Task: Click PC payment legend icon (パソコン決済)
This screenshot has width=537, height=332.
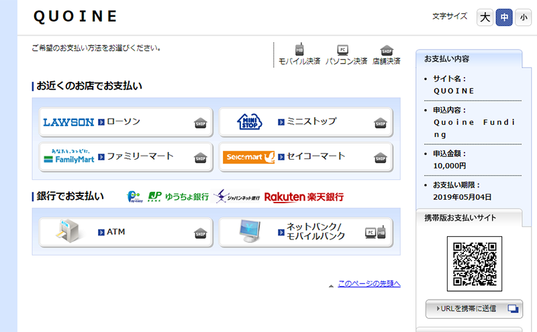Action: click(343, 50)
